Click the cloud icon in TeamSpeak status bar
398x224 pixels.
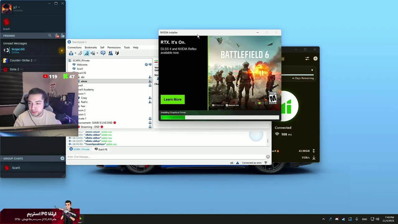(232, 163)
